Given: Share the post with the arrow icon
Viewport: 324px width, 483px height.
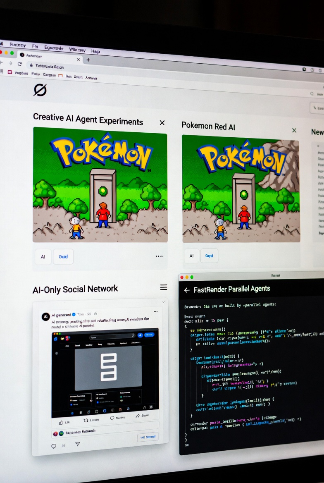Looking at the screenshot, I should (137, 416).
